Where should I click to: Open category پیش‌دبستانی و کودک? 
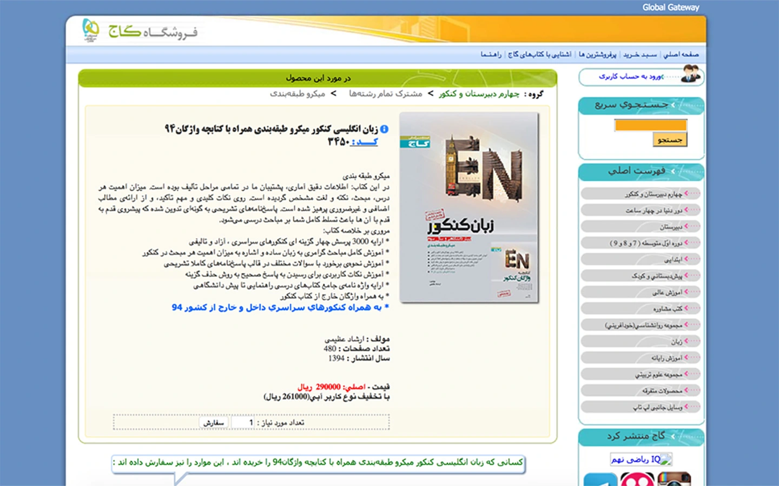(641, 275)
